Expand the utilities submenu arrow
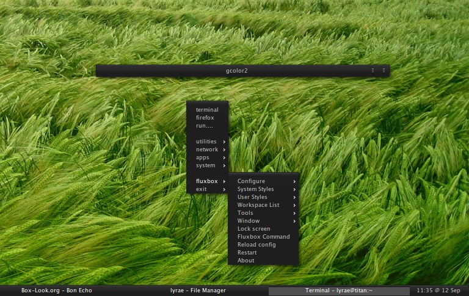The width and height of the screenshot is (469, 296). (x=224, y=142)
